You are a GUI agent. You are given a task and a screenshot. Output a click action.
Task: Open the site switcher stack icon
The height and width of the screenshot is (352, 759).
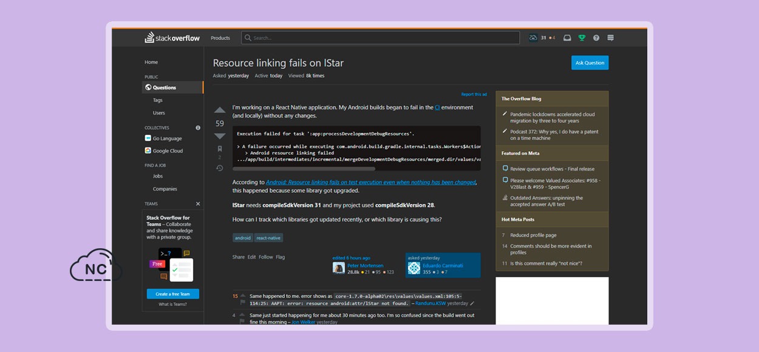coord(610,38)
